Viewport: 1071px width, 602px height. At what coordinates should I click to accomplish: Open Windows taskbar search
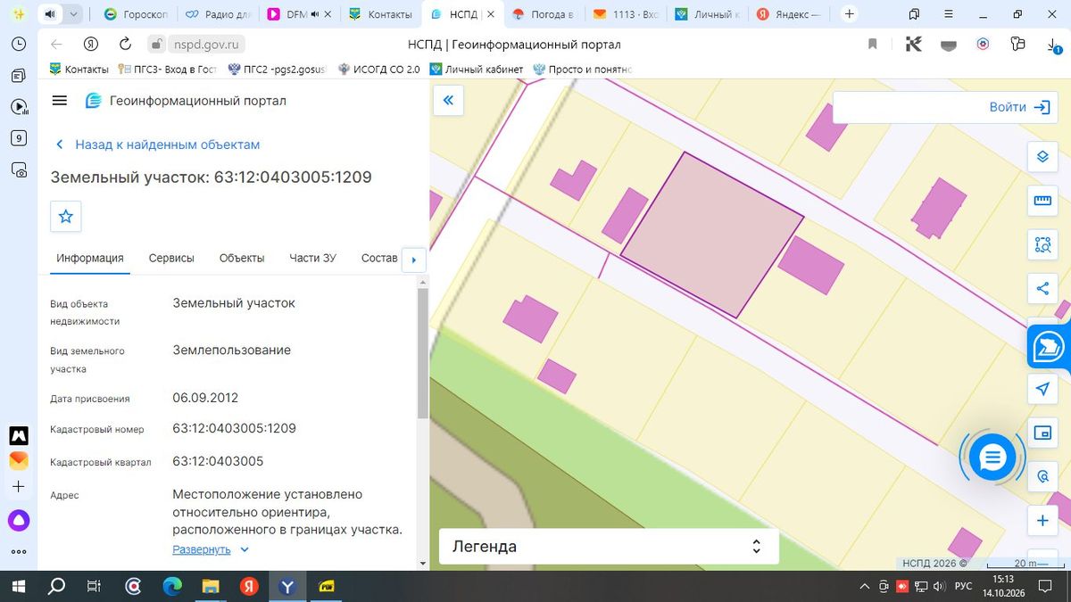click(x=56, y=586)
